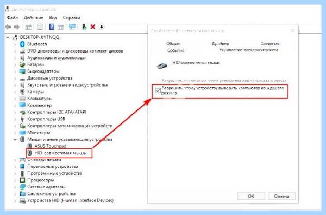Collapse the DESKTOP-JJVTNQQ root node
This screenshot has height=215, width=326.
[x=8, y=37]
